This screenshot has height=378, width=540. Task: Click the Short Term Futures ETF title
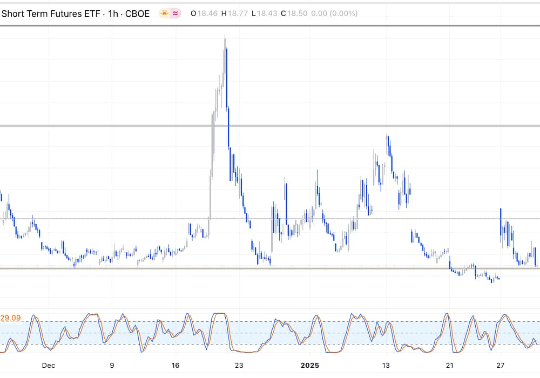(51, 13)
